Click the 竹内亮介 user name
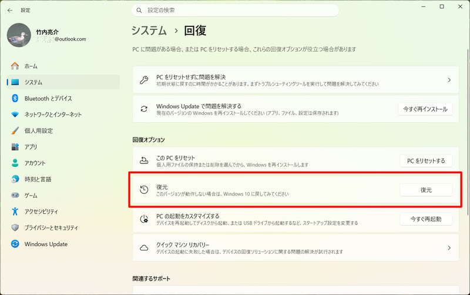 (48, 32)
